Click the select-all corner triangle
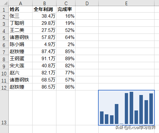 pos(5,3)
